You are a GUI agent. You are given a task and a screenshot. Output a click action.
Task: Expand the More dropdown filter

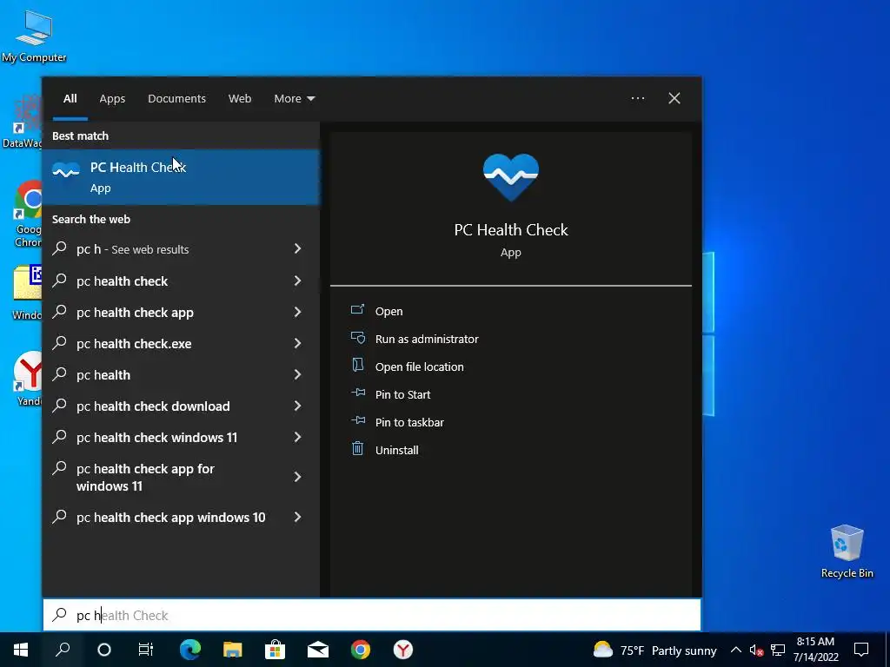294,98
